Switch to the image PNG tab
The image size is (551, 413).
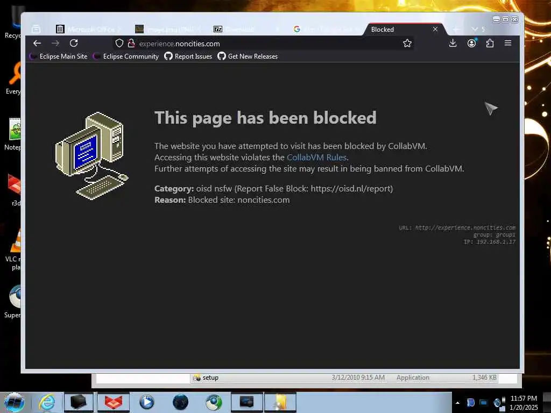click(x=168, y=29)
